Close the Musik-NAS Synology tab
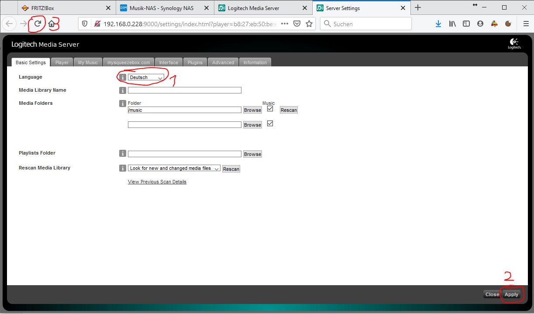 click(206, 8)
